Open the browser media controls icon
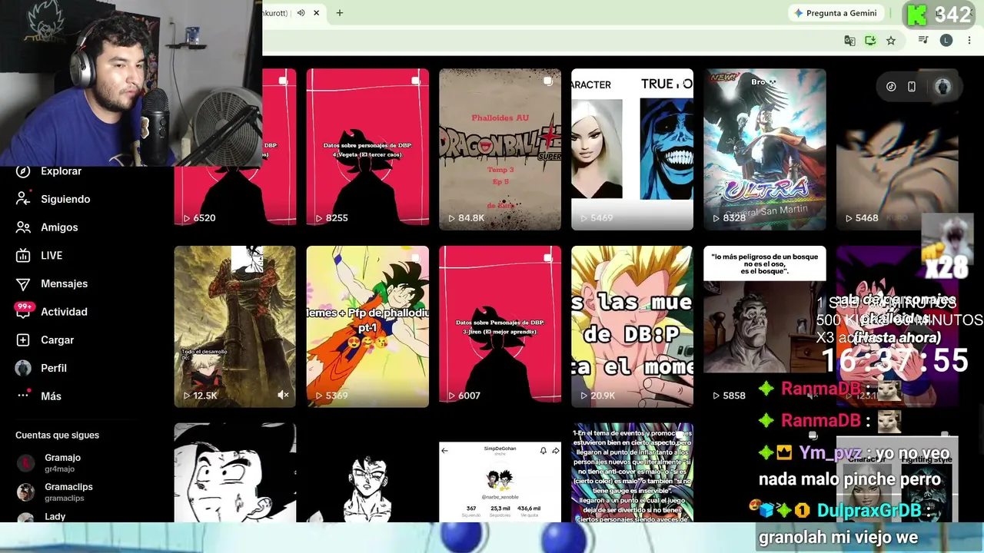Image resolution: width=984 pixels, height=553 pixels. click(x=923, y=41)
